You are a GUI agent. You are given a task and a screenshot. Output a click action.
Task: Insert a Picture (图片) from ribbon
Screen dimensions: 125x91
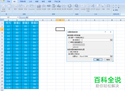[x=15, y=7]
